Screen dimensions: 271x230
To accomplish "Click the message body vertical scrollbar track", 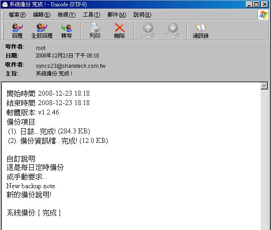I will (264, 157).
